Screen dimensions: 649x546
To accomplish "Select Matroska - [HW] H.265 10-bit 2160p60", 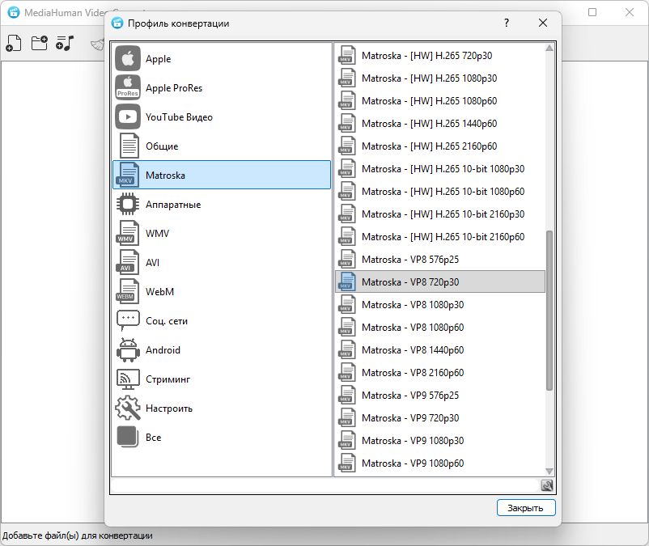I will click(x=440, y=236).
